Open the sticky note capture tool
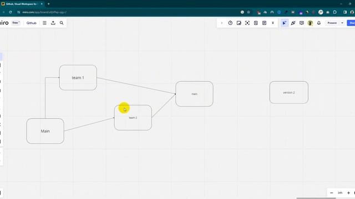Viewport: 355px width, 199px height. tap(239, 23)
